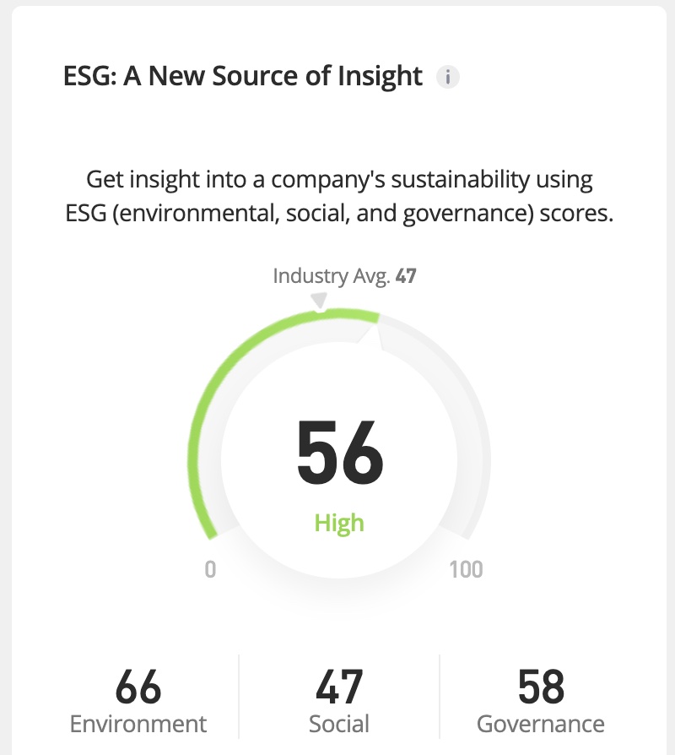Click the Industry Avg. triangle marker on gauge
Viewport: 675px width, 755px height.
(x=319, y=301)
